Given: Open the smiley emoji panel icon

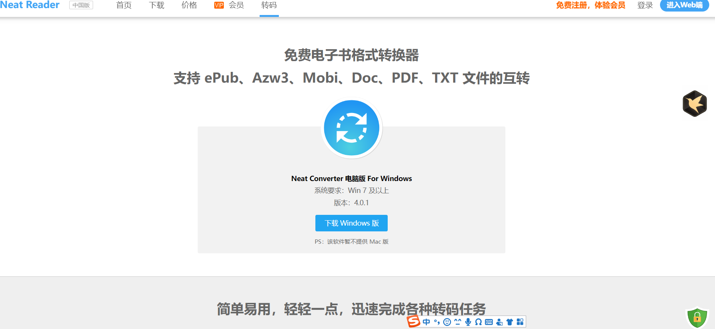Looking at the screenshot, I should tap(447, 322).
